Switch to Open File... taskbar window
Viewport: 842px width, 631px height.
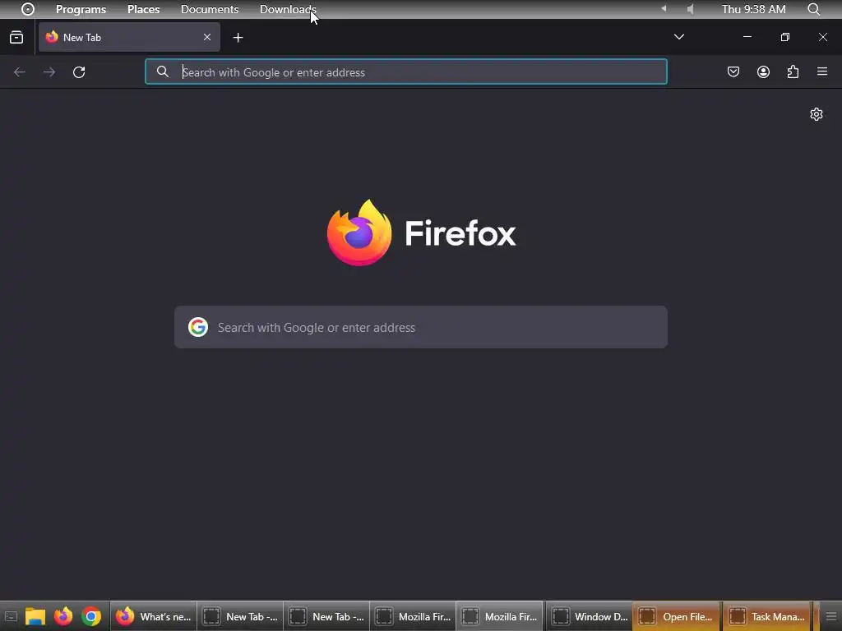point(676,616)
